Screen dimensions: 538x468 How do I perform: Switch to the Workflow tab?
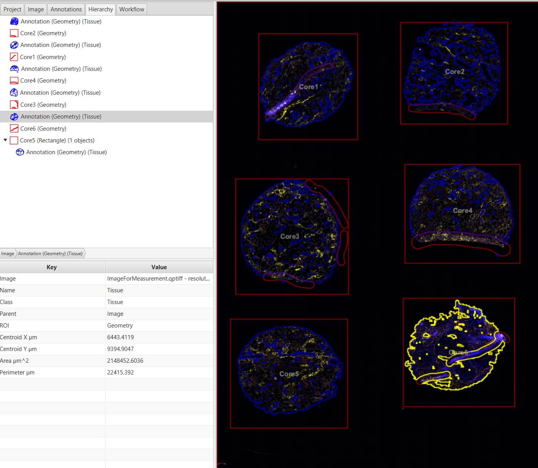(131, 9)
